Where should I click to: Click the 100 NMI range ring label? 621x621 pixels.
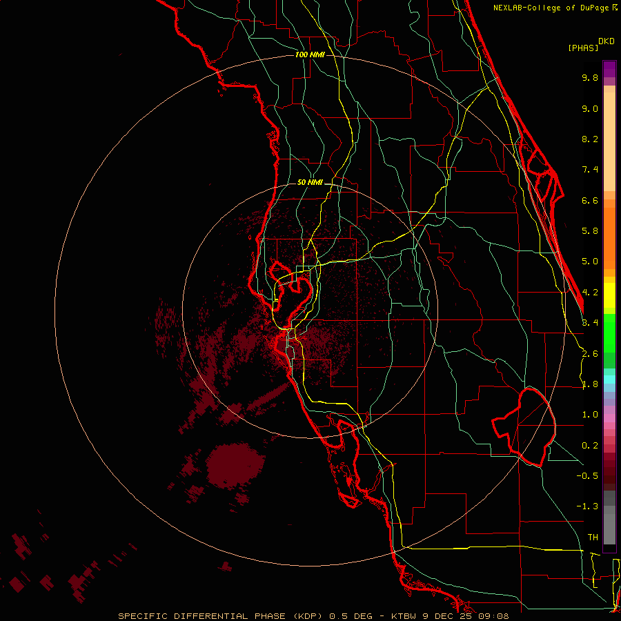click(x=310, y=55)
